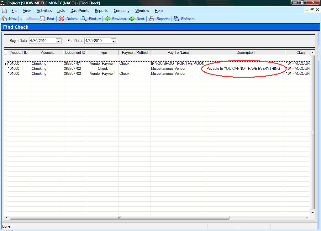Open the Begin Date dropdown calendar
This screenshot has width=321, height=231.
58,41
